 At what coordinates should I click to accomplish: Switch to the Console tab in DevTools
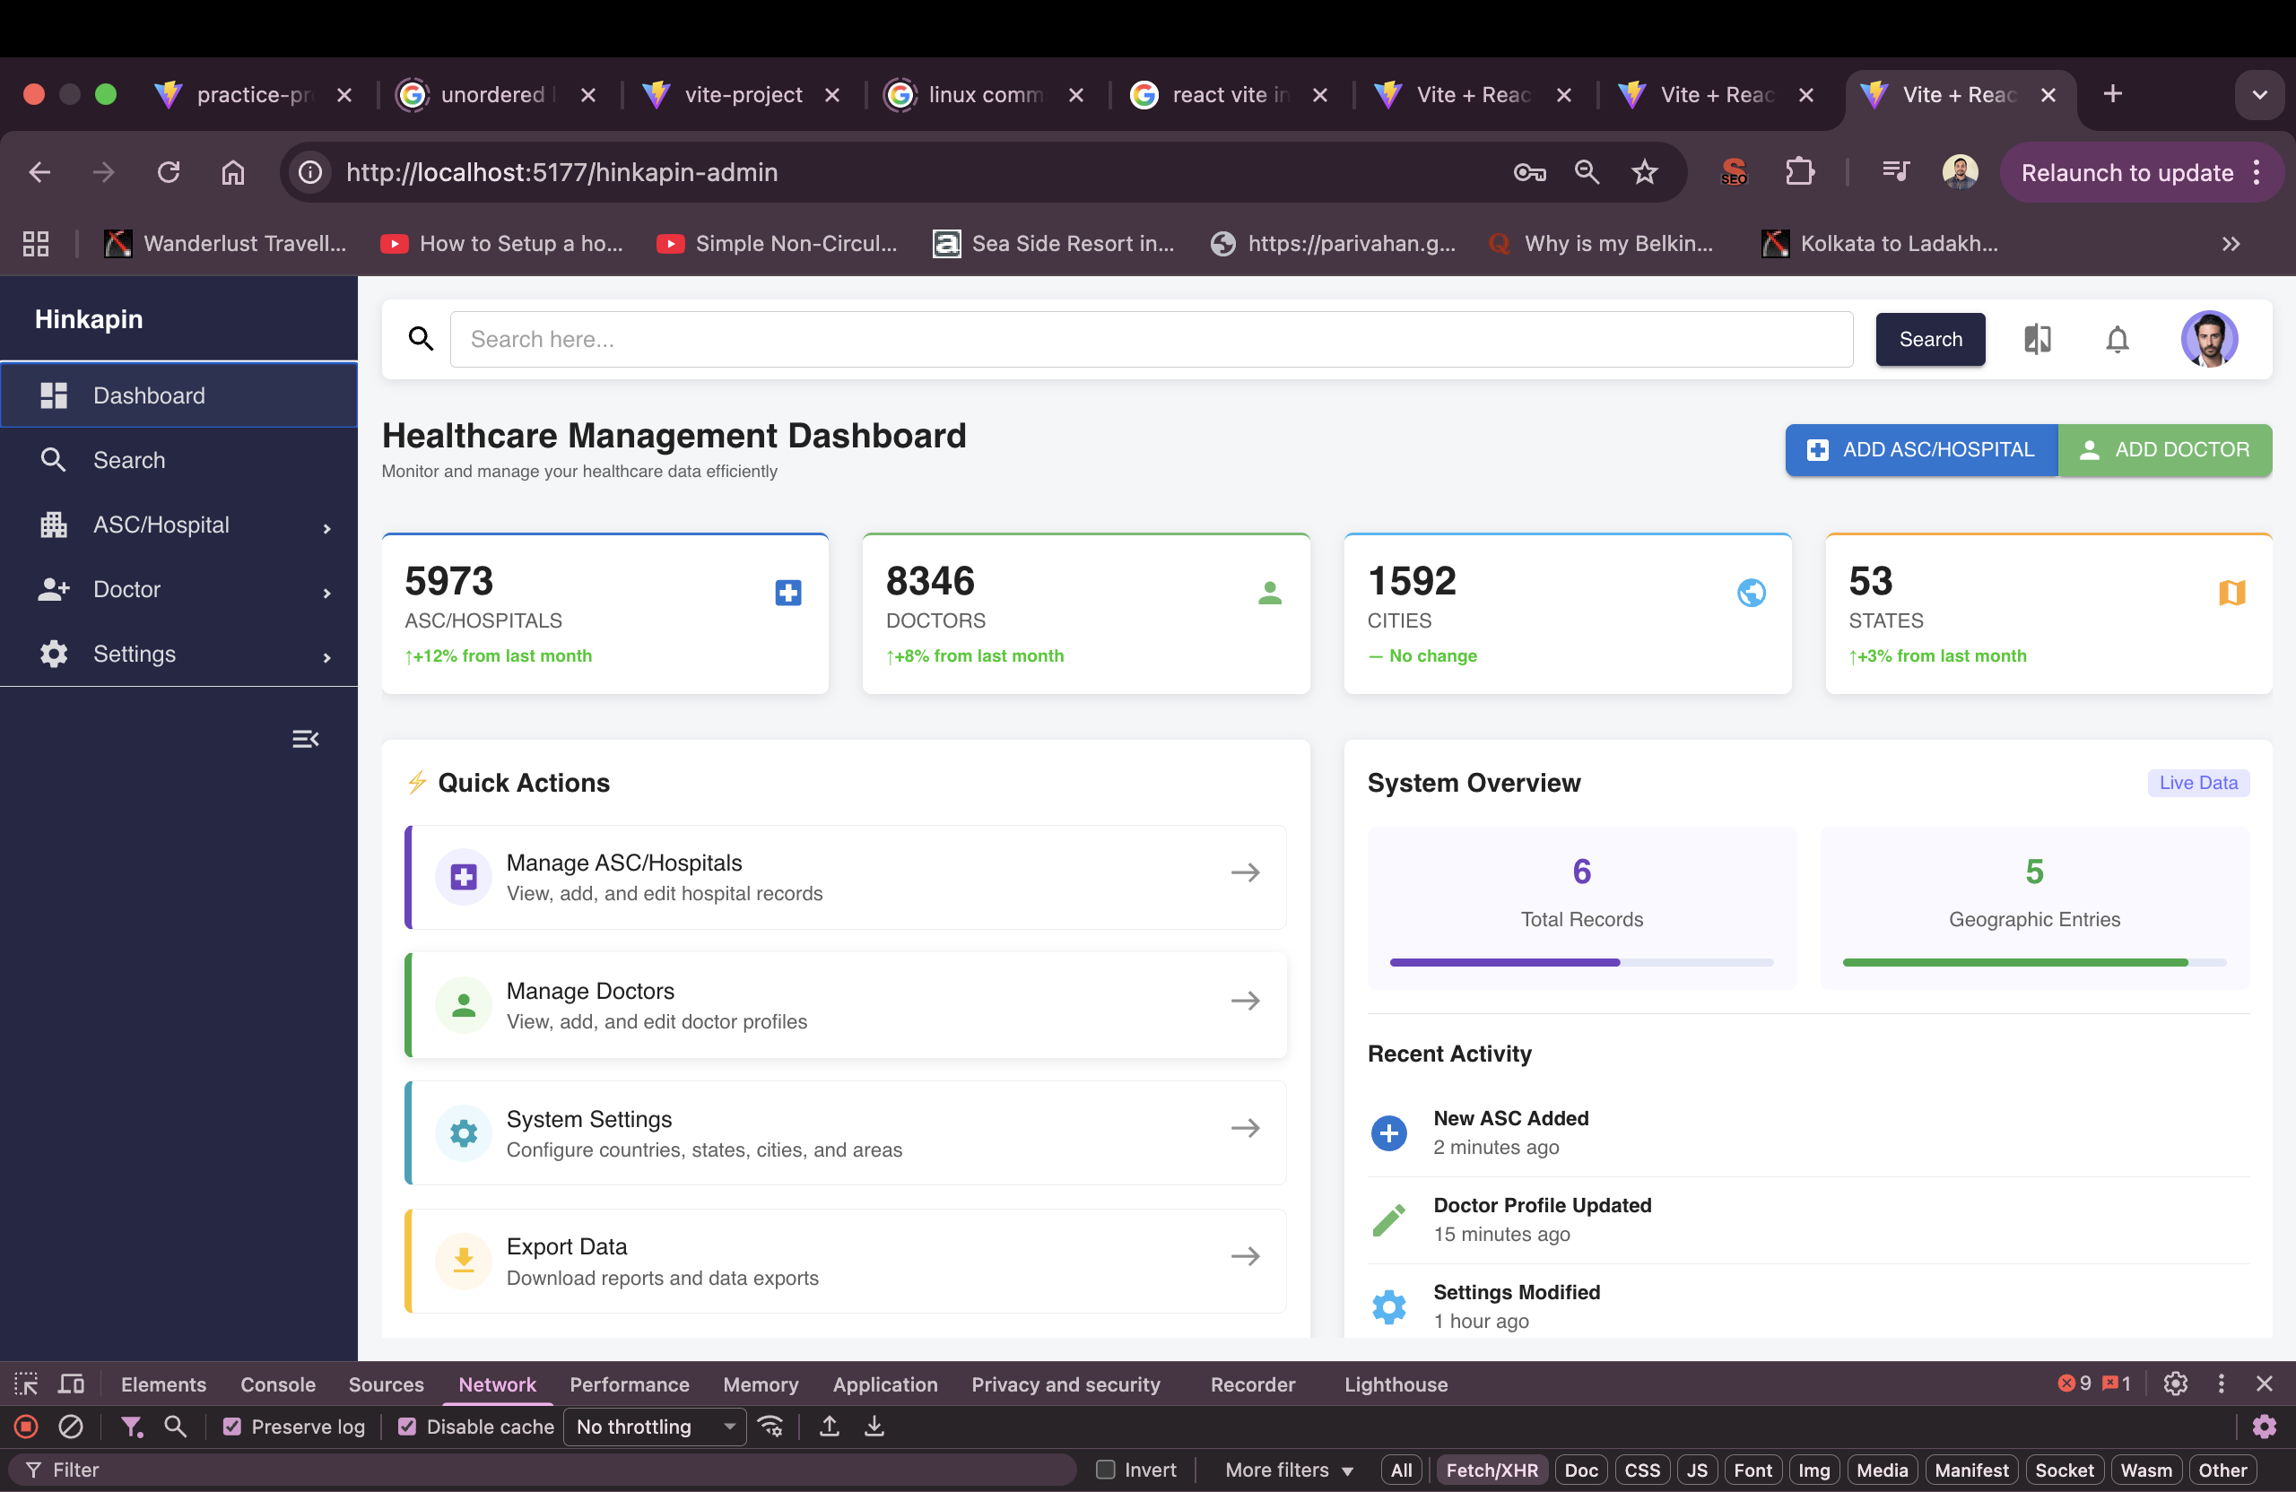click(278, 1384)
